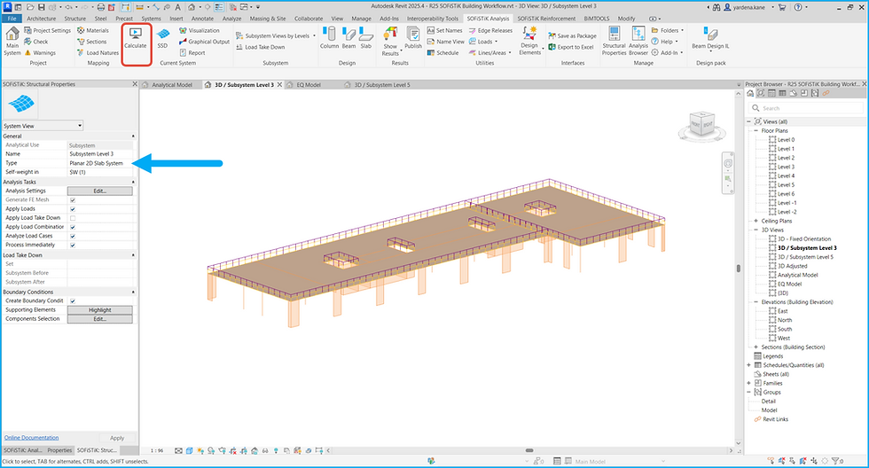Screen dimensions: 869x468
Task: Click Highlight for Supporting Elements
Action: pyautogui.click(x=99, y=310)
